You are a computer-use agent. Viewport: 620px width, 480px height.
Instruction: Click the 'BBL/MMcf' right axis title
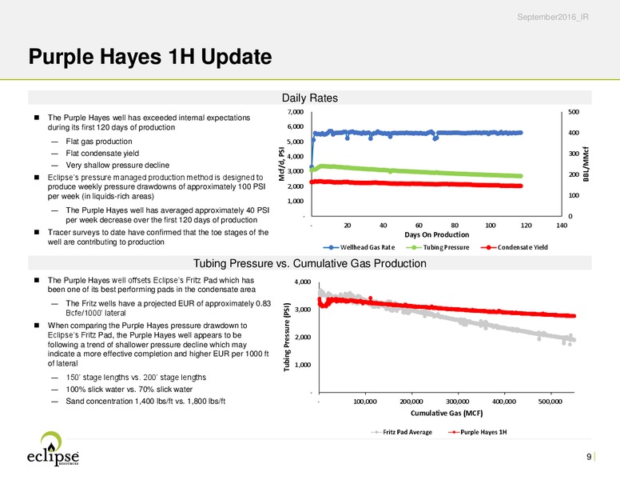tap(586, 164)
